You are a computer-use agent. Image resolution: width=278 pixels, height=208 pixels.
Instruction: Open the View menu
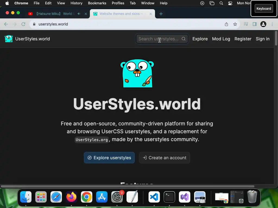tap(61, 3)
